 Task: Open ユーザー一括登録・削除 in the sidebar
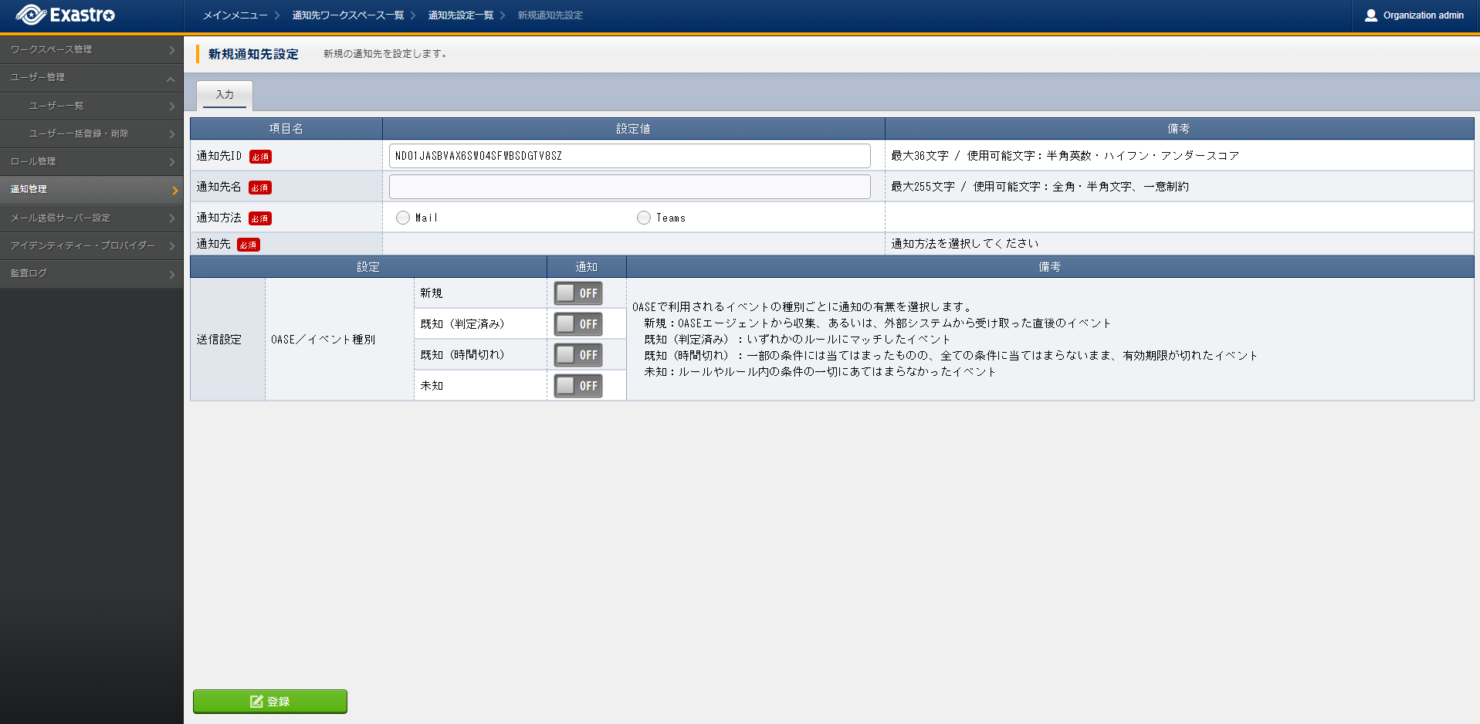(79, 134)
